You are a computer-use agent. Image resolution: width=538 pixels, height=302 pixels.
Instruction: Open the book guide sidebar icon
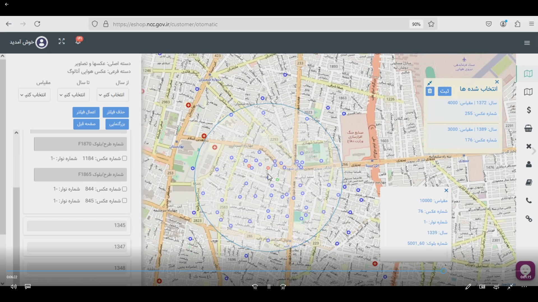(529, 183)
